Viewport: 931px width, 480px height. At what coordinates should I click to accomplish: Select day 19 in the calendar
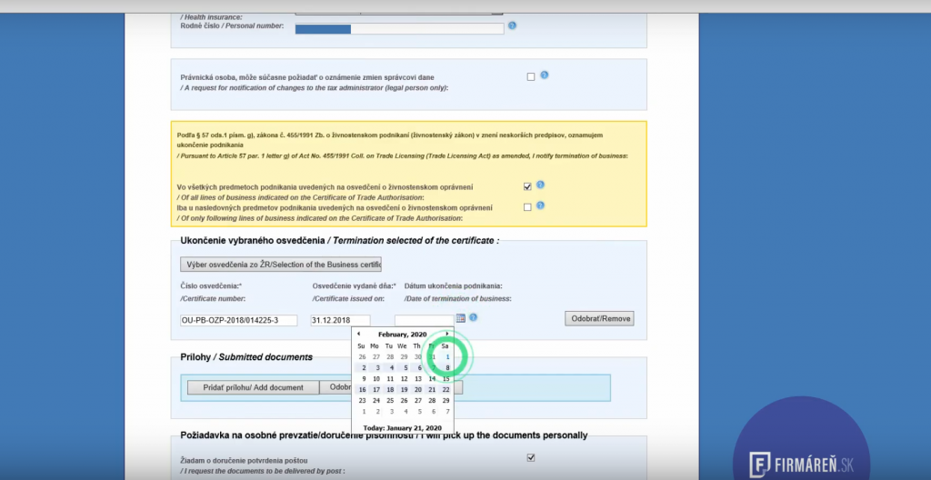pos(404,390)
